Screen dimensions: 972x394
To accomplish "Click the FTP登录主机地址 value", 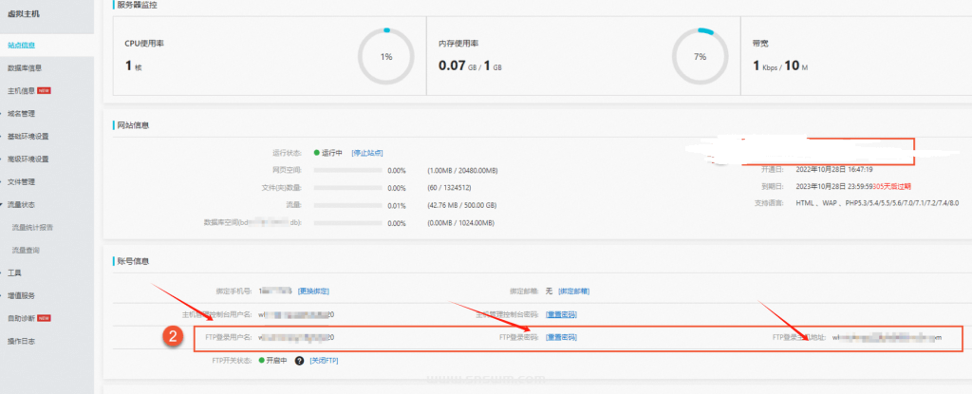I will click(887, 338).
